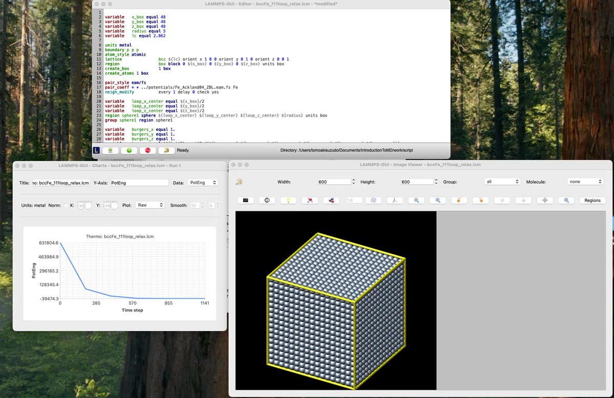
Task: Open the Regions dialog in Image Viewer
Action: [x=593, y=201]
